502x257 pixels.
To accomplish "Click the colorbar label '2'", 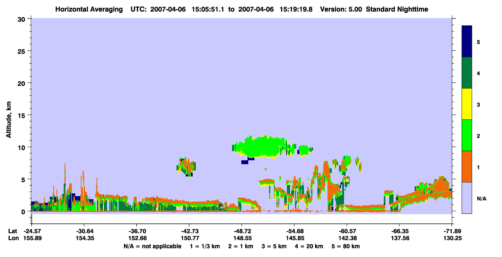I will click(478, 136).
